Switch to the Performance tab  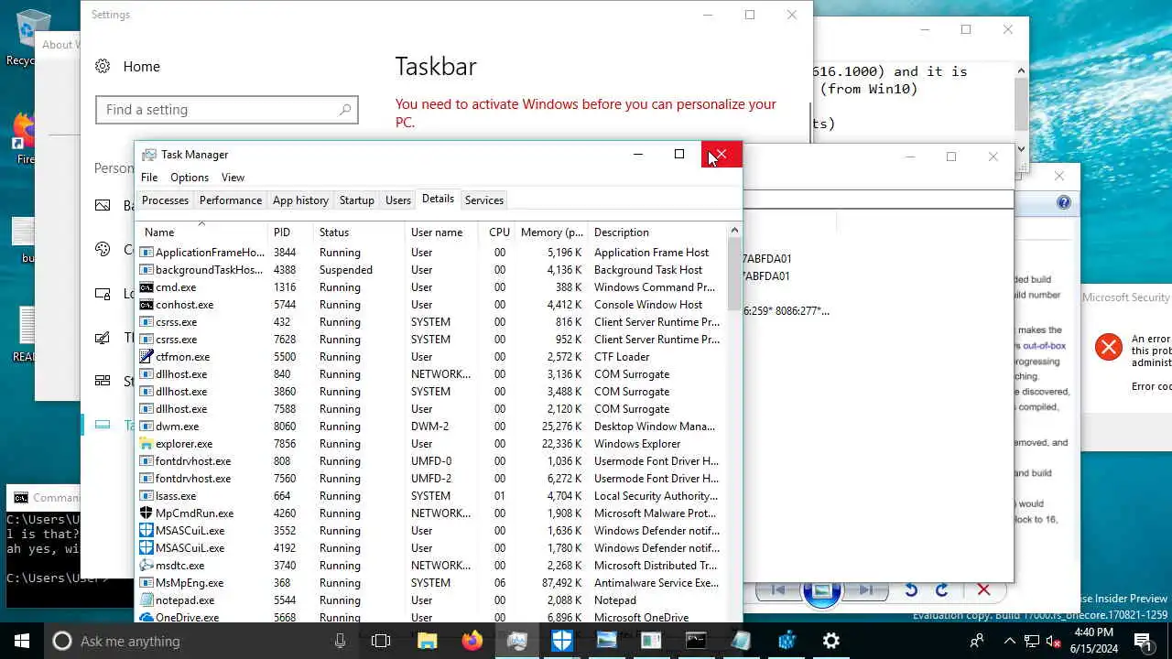point(231,200)
